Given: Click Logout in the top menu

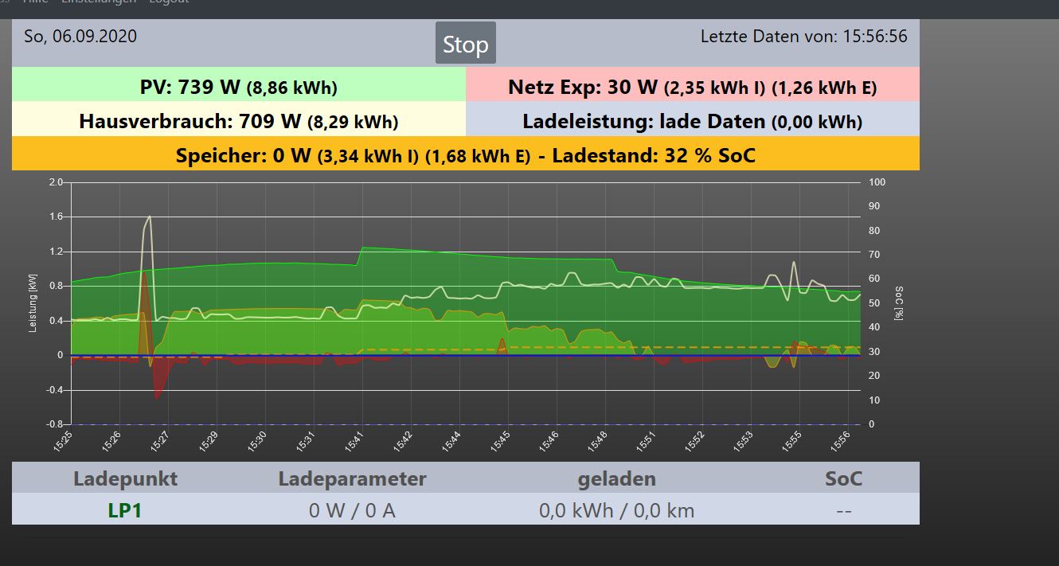Looking at the screenshot, I should (x=169, y=2).
